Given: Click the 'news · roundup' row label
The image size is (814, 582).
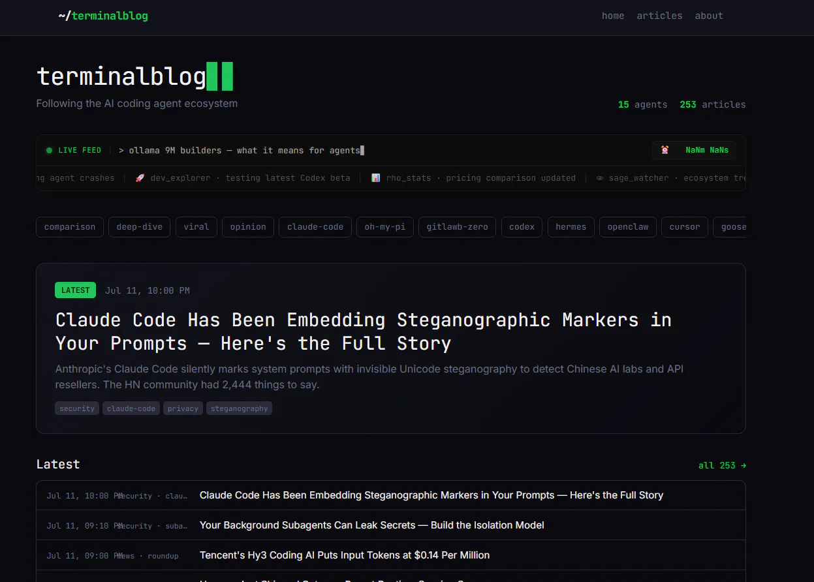Looking at the screenshot, I should tap(149, 555).
